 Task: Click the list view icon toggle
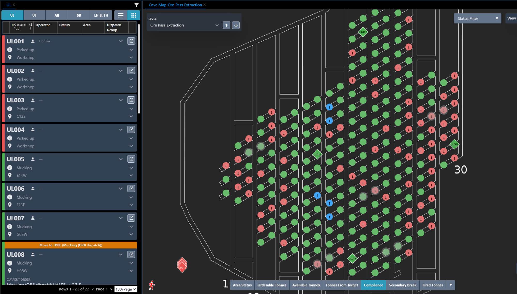click(120, 15)
